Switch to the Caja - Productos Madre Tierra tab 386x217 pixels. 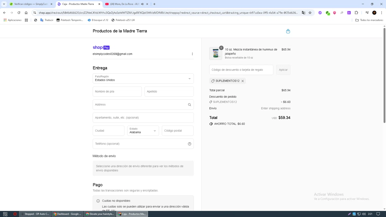pos(78,4)
